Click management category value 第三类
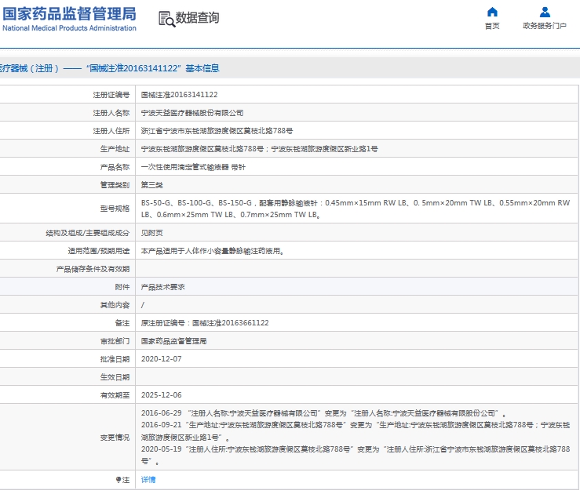Image resolution: width=580 pixels, height=494 pixels. (x=152, y=185)
